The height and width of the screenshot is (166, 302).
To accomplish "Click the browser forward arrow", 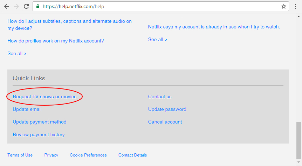I will [x=16, y=6].
